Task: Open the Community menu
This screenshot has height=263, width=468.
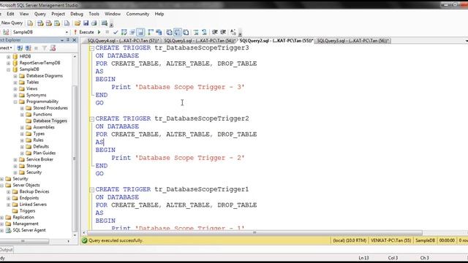Action: tap(137, 14)
